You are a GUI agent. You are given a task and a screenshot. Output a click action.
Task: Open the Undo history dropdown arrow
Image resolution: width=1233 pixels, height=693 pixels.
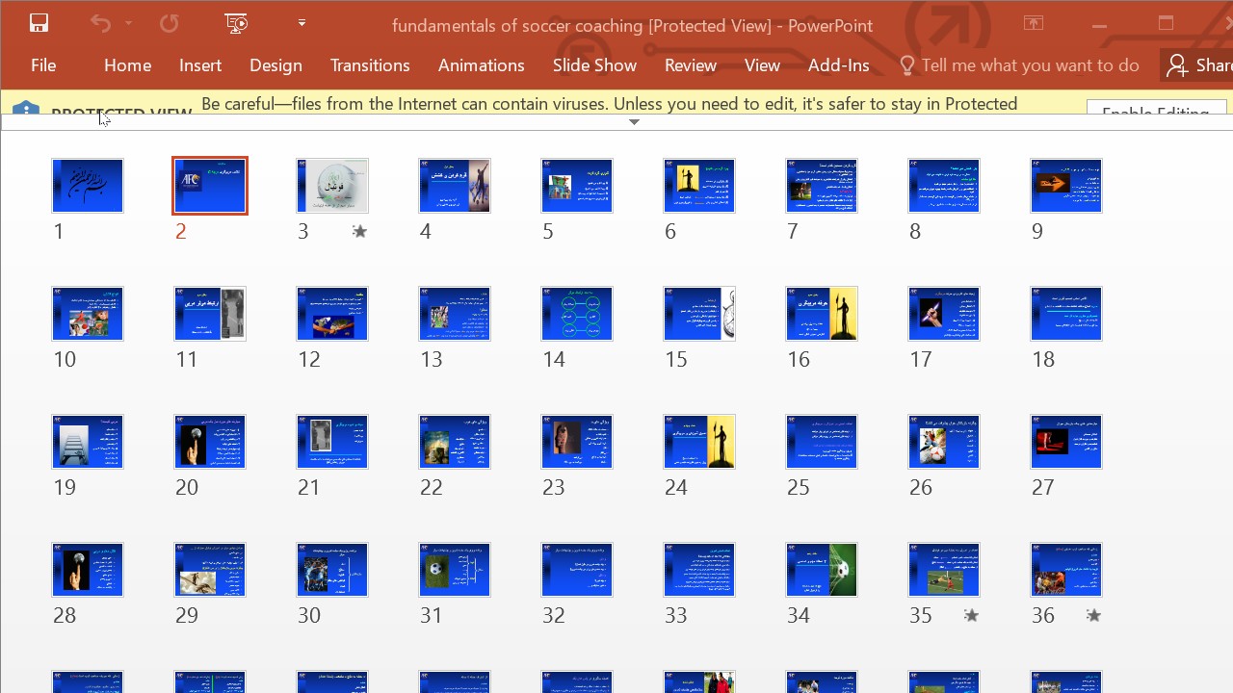click(128, 24)
